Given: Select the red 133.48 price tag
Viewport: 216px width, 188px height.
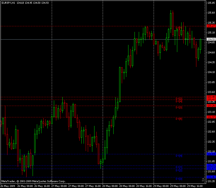Looking at the screenshot, I should point(211,97).
